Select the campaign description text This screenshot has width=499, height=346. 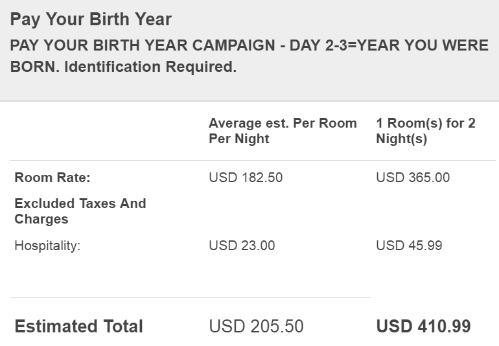(250, 56)
